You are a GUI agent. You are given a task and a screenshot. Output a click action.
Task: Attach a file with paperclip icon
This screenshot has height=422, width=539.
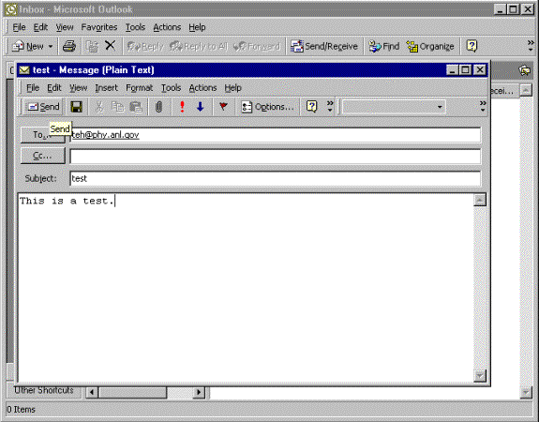click(x=158, y=107)
